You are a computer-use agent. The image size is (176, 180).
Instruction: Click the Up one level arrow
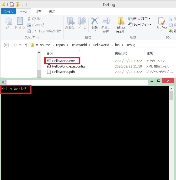[26, 45]
